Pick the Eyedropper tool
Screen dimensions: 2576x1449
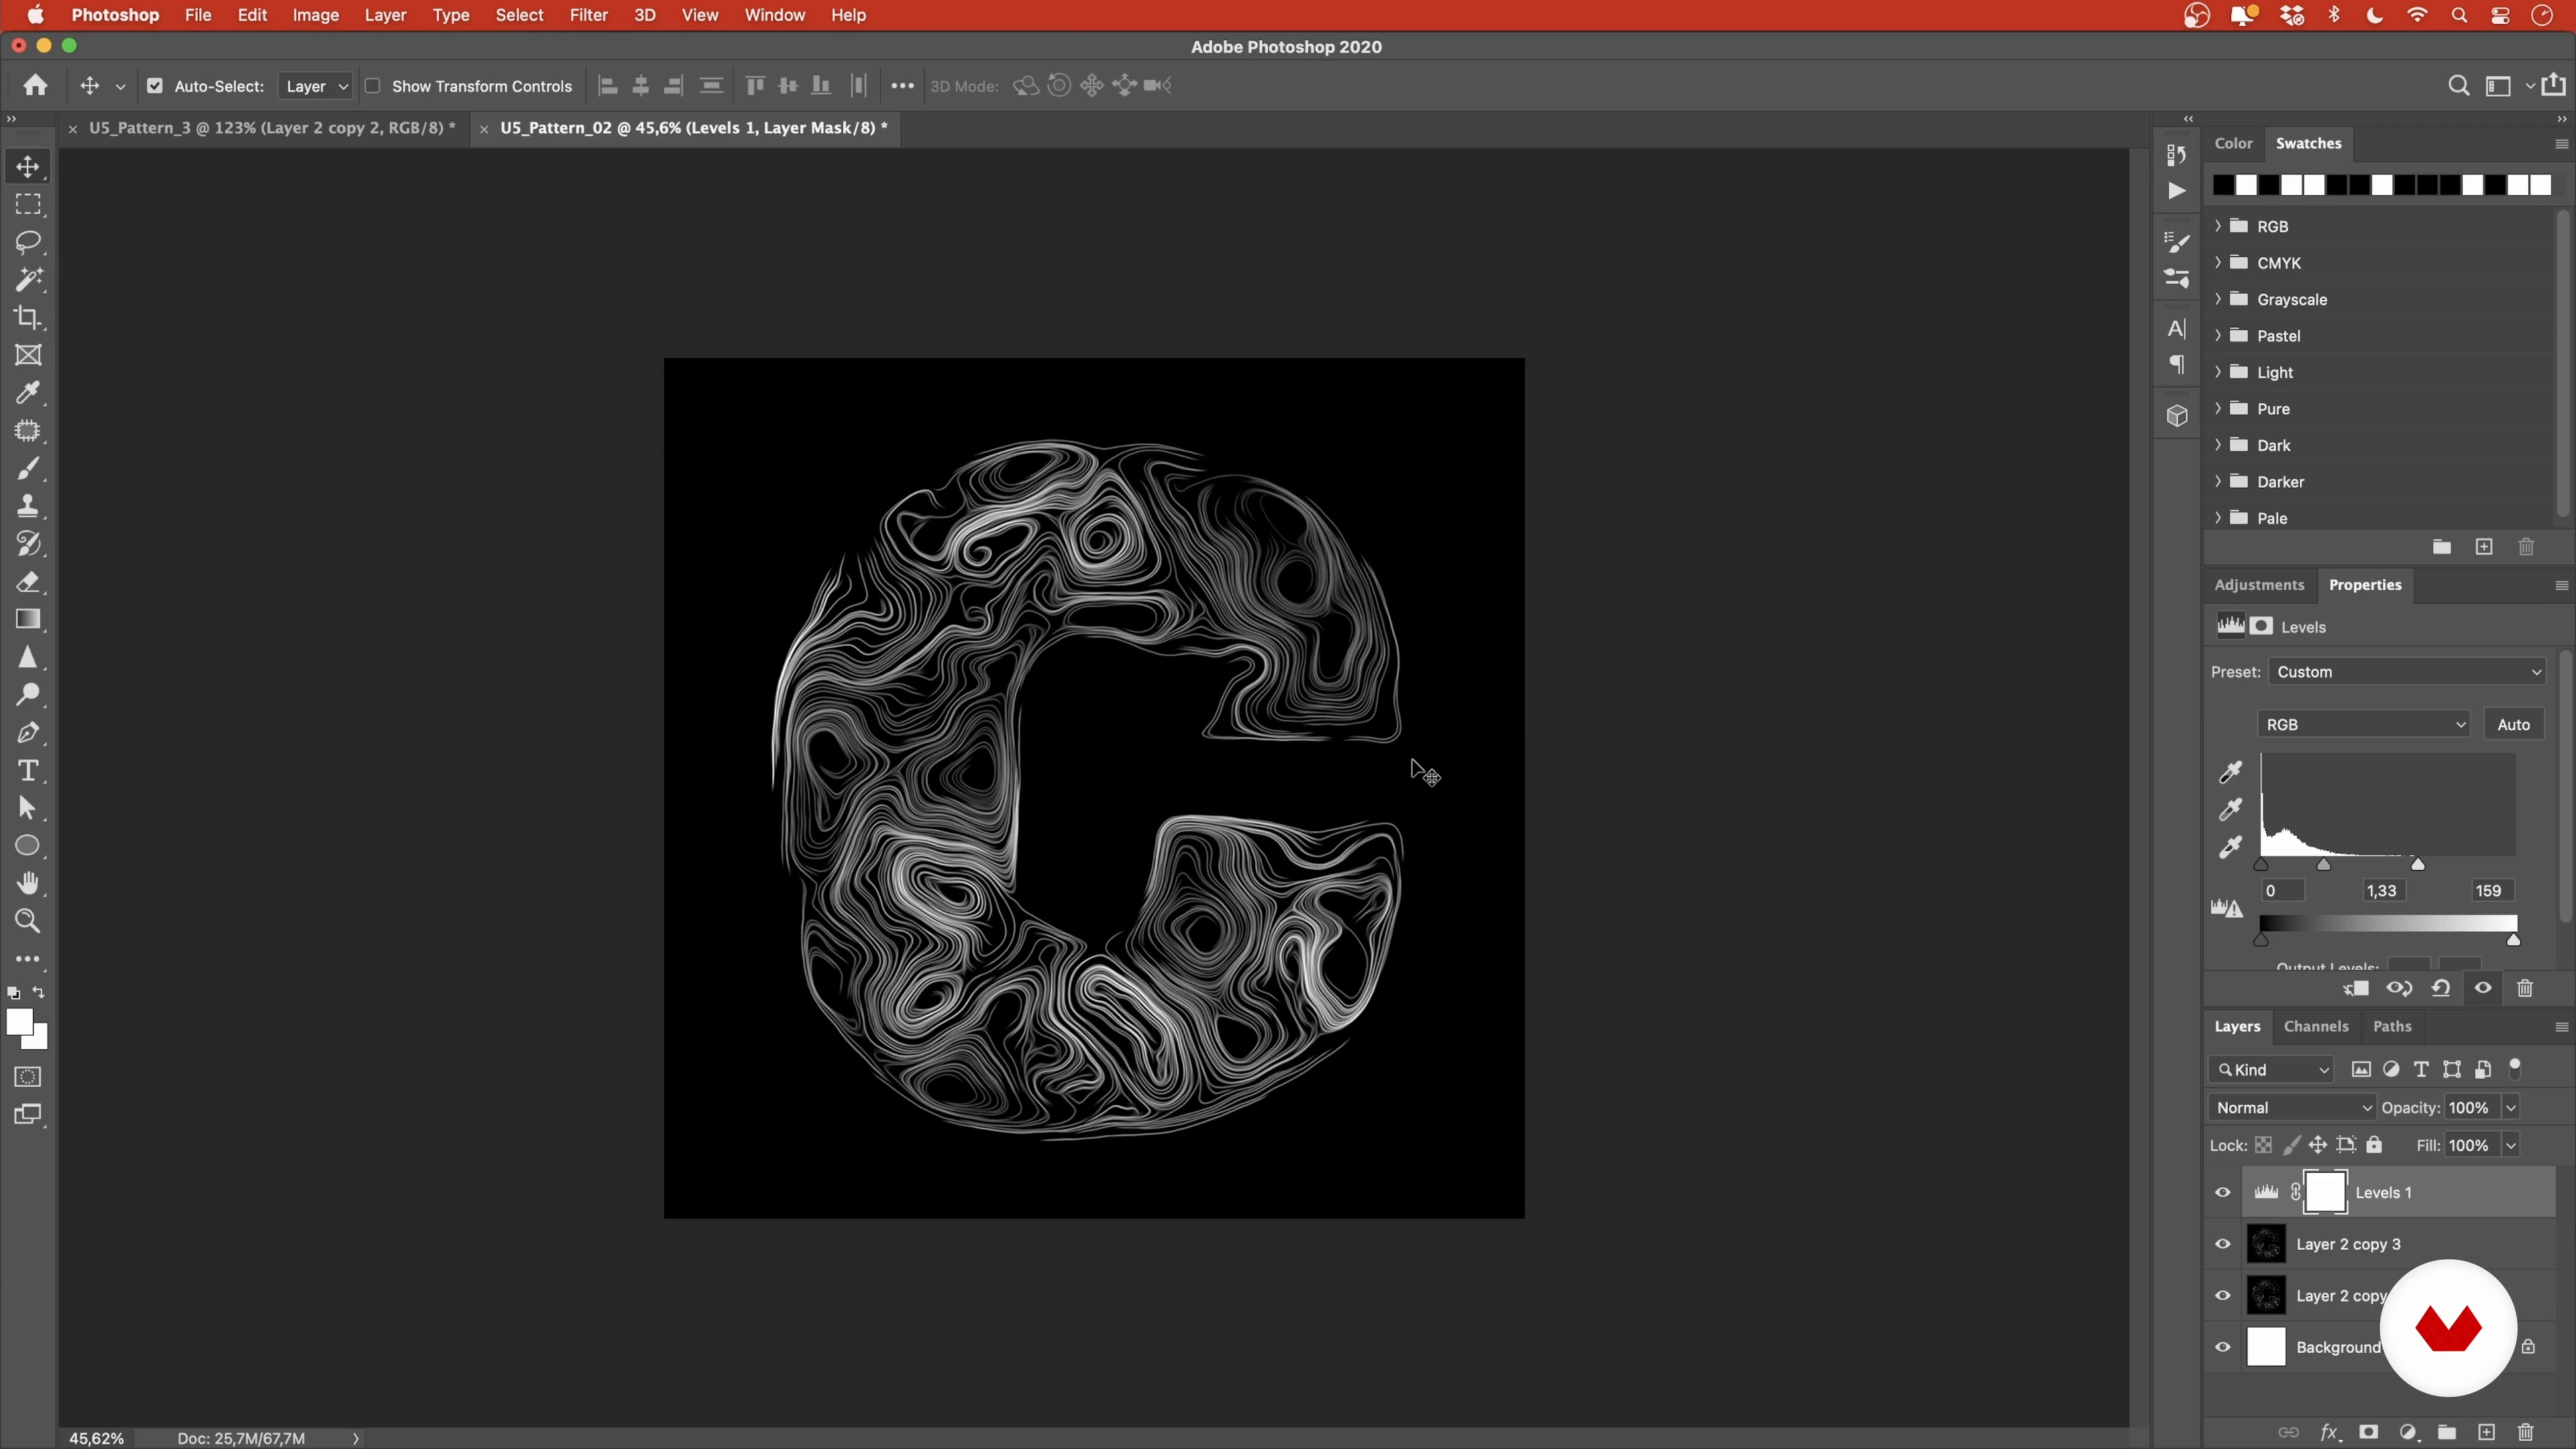(x=28, y=393)
